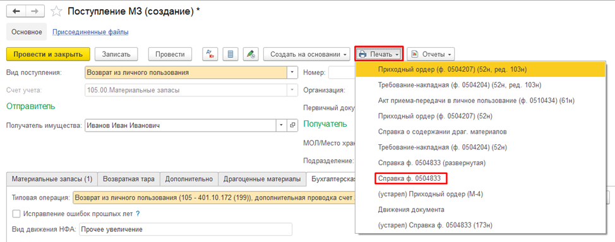
Task: Select the Основное section tab
Action: tap(27, 32)
